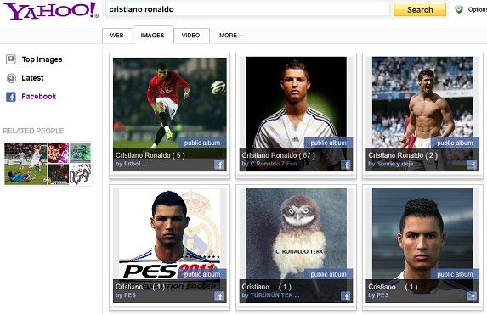Click the yellow Search button

point(420,9)
